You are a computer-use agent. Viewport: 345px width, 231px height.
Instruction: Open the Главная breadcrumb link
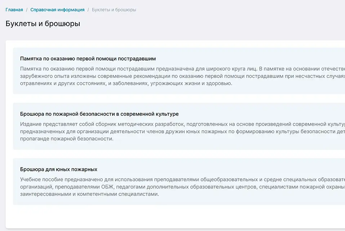click(x=14, y=10)
